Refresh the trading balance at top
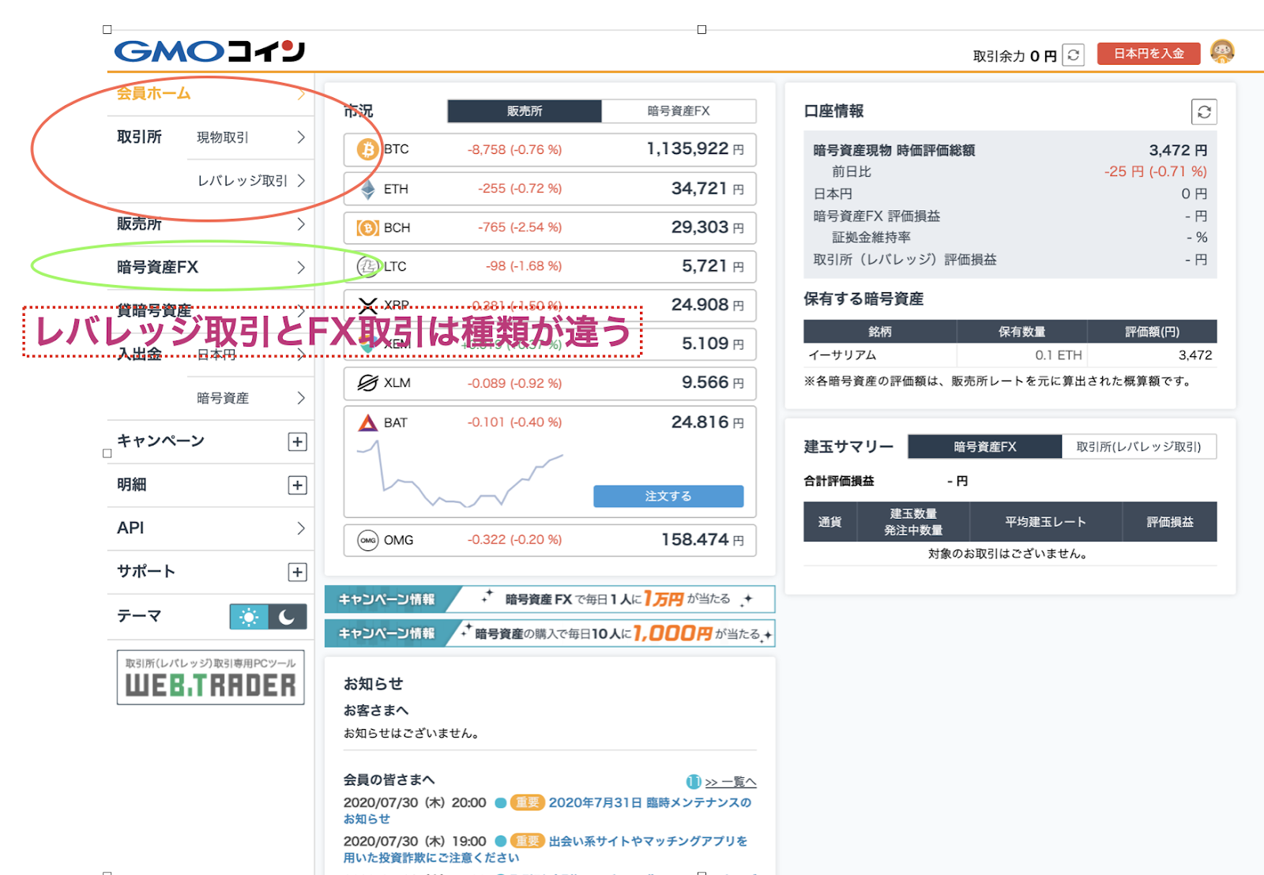This screenshot has height=875, width=1264. click(x=1073, y=54)
